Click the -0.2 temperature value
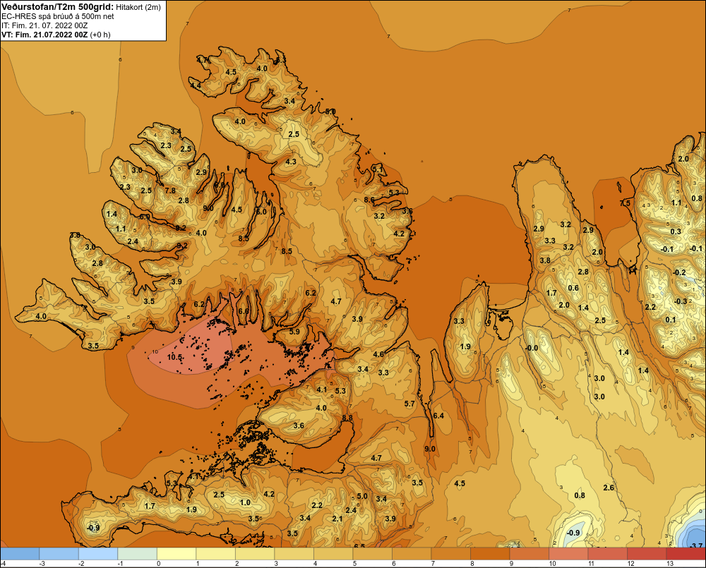 (x=679, y=272)
